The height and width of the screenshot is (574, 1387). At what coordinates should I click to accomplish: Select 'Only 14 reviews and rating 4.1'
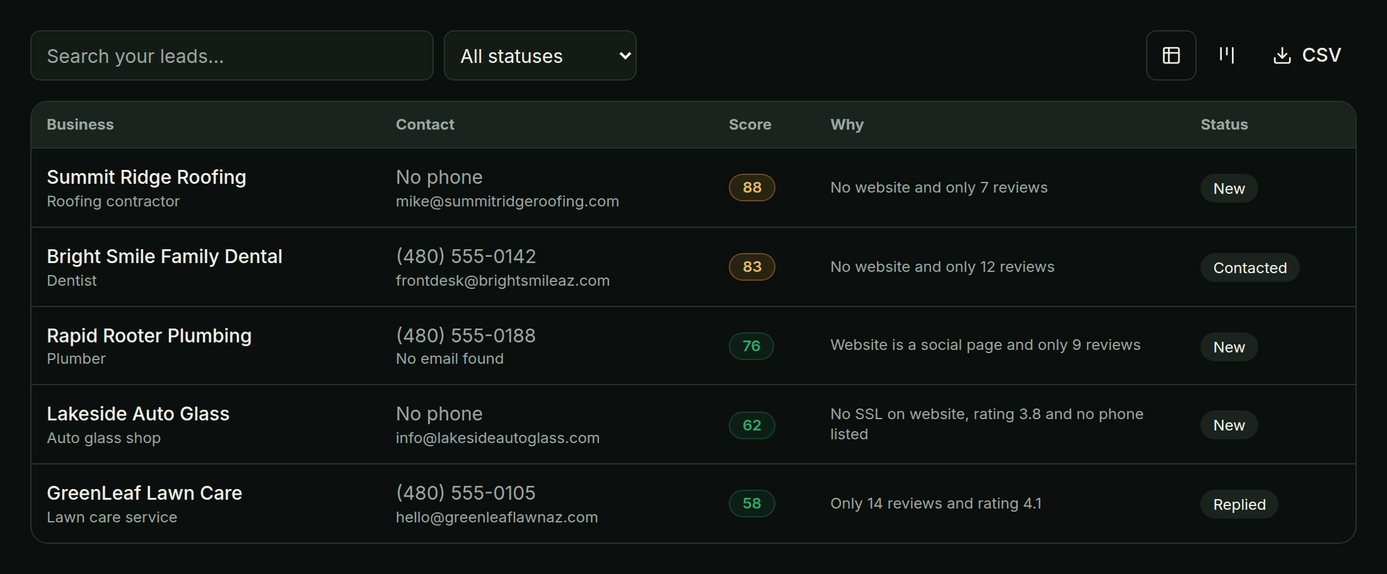pos(936,504)
